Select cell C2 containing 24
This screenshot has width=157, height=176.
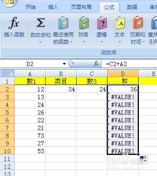[x=92, y=89]
